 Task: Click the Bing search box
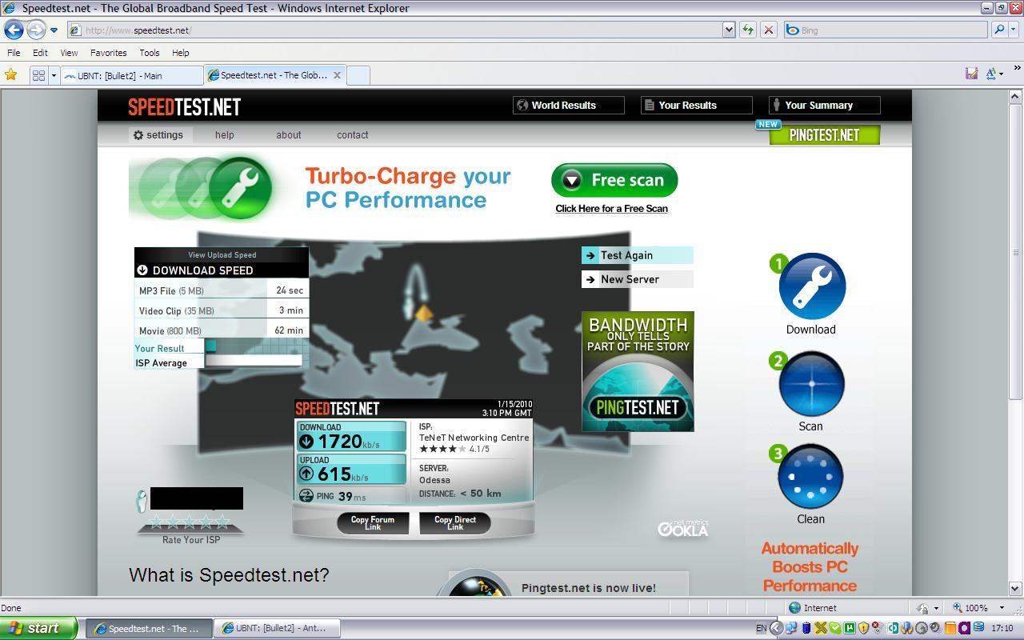pyautogui.click(x=886, y=30)
